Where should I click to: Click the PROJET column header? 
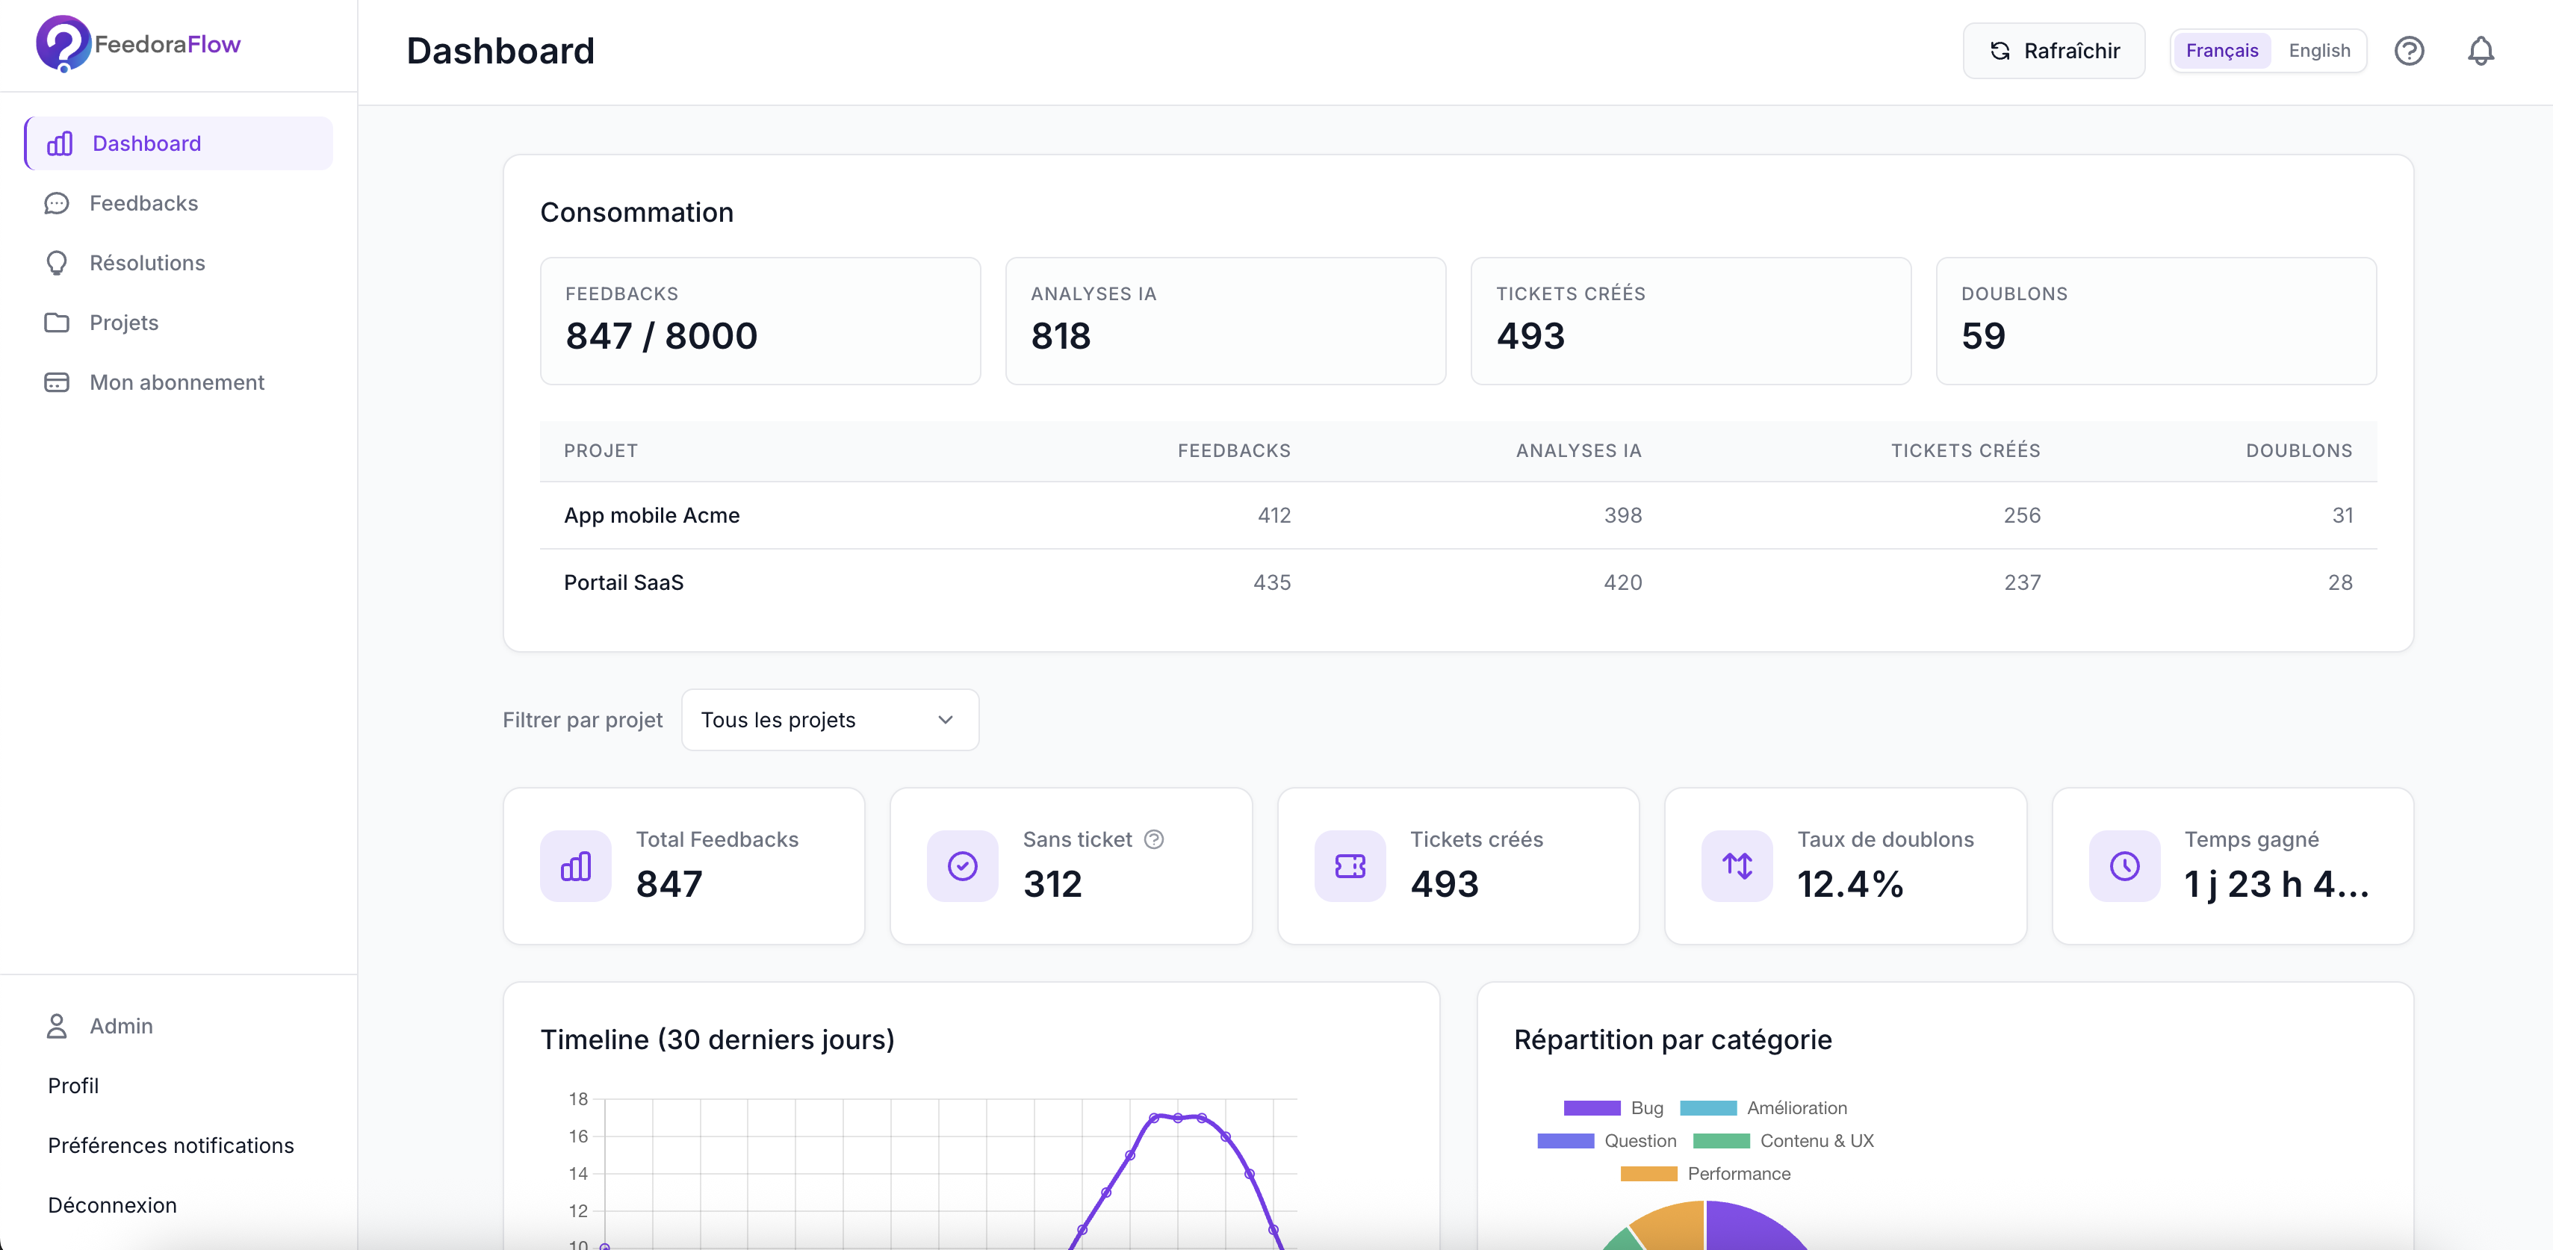point(601,451)
